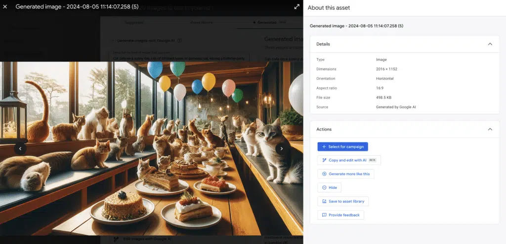Close the generated image preview
The height and width of the screenshot is (244, 506).
tap(5, 7)
